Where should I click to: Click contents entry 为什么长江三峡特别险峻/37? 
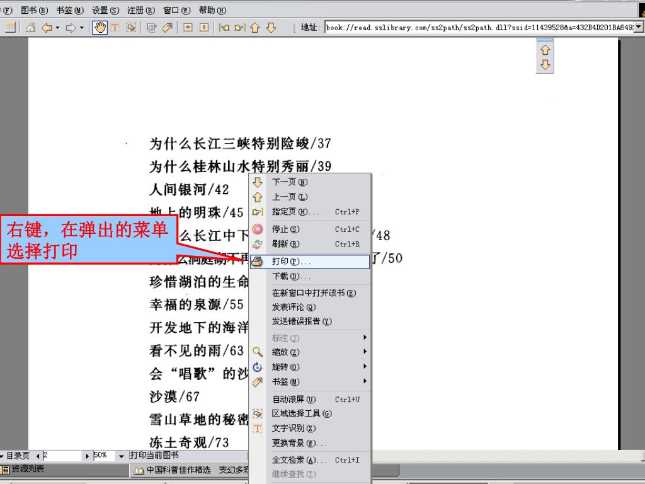point(240,143)
